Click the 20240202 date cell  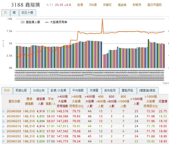(x=14, y=136)
